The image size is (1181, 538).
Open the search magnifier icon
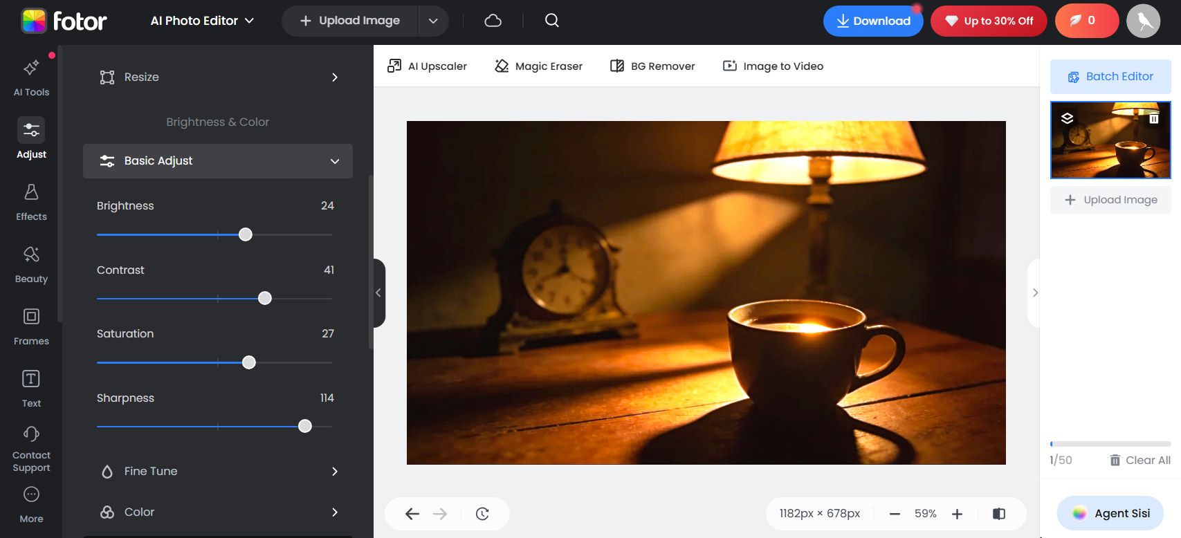(551, 21)
